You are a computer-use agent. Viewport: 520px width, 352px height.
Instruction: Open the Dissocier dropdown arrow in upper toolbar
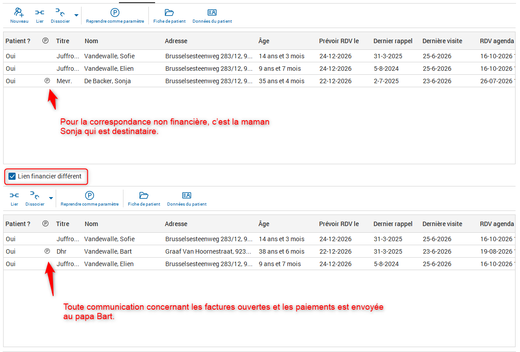coord(76,15)
